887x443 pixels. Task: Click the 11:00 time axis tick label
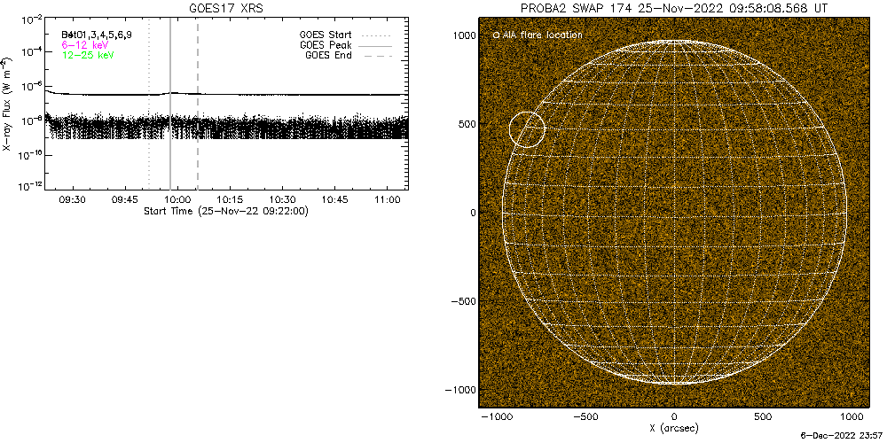click(387, 200)
